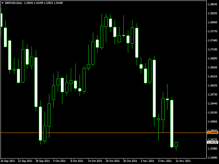
Task: Click the 14 Oct 2021 date label
Action: [x=95, y=161]
